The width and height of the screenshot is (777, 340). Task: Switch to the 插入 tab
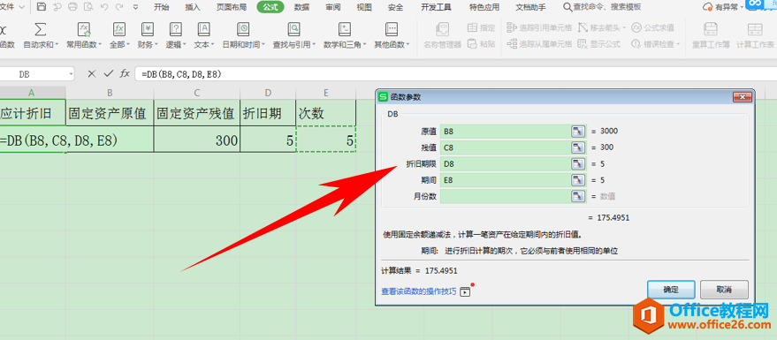click(x=193, y=7)
